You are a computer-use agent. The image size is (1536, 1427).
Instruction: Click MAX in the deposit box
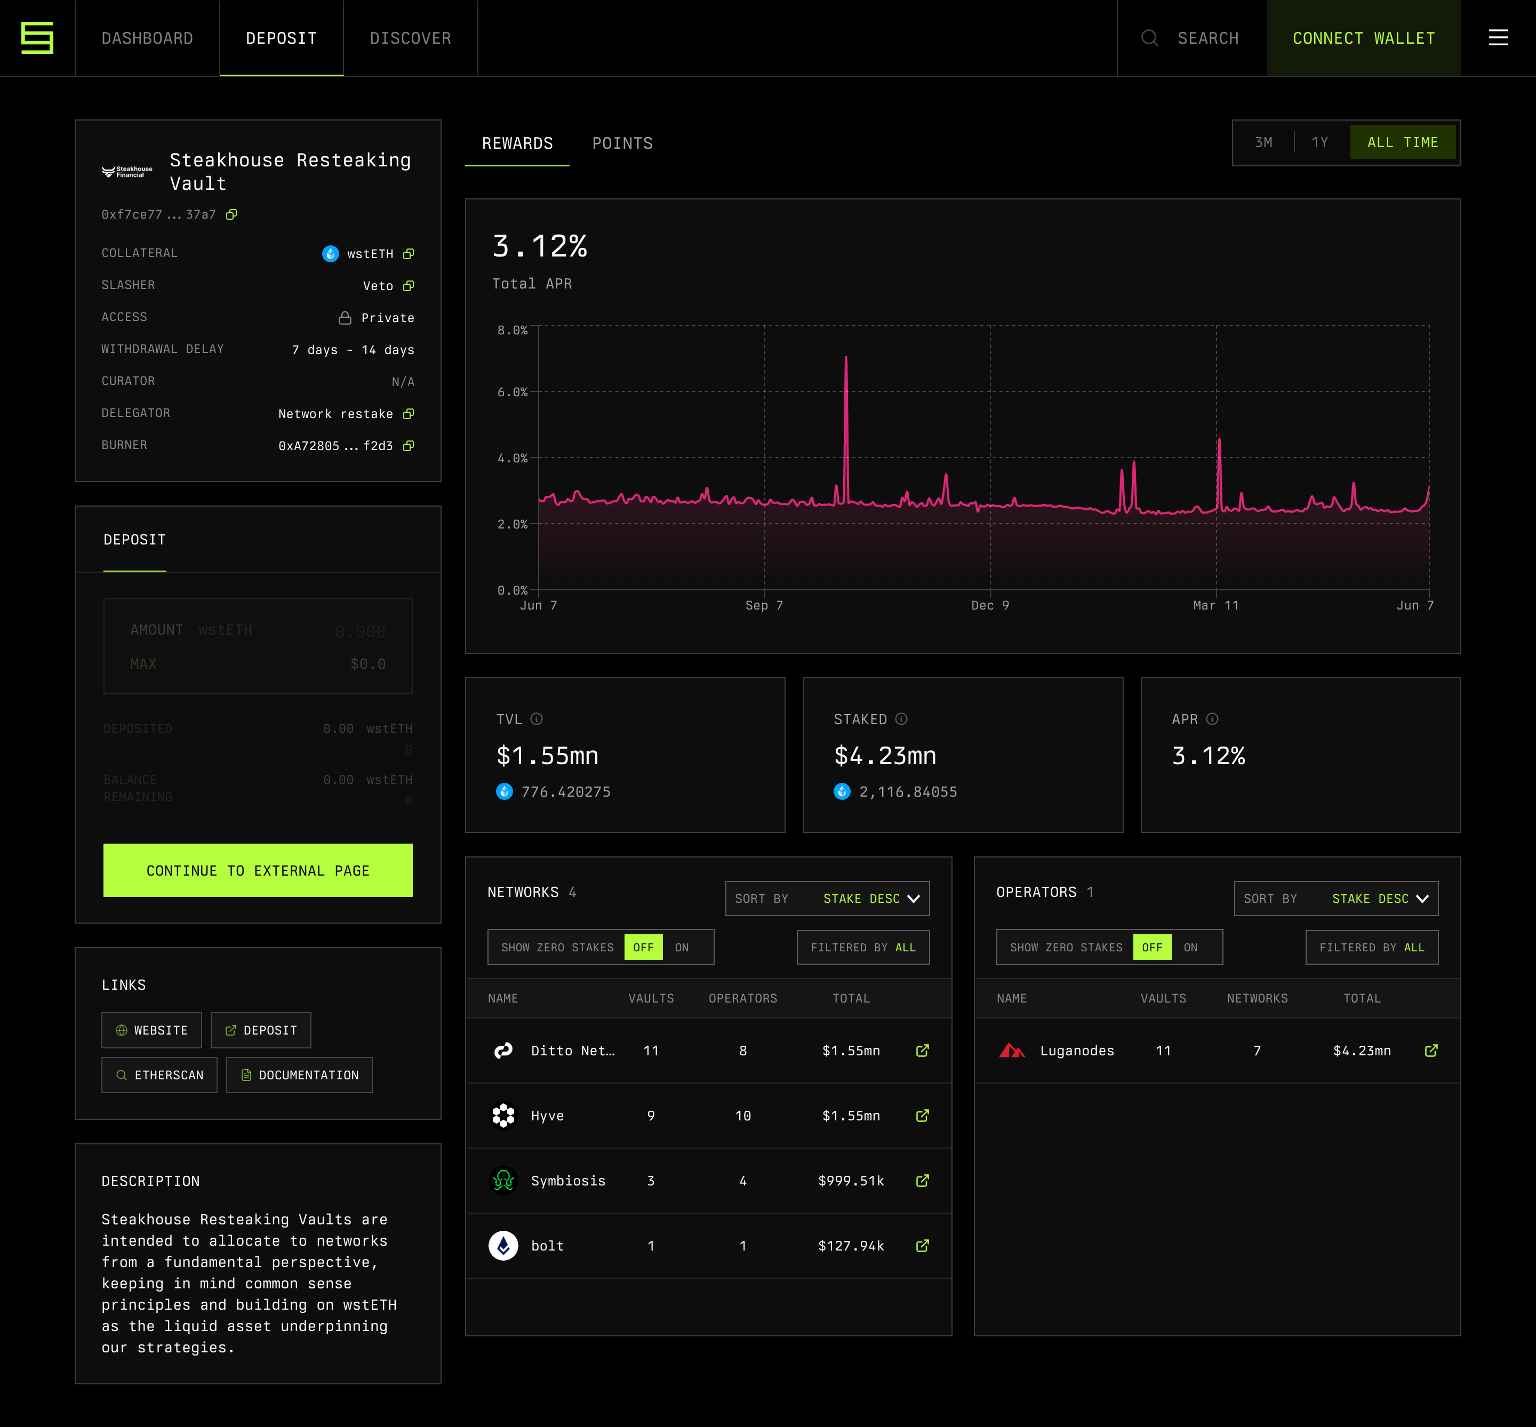click(x=143, y=664)
